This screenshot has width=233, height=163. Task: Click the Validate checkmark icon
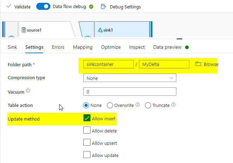(9, 7)
